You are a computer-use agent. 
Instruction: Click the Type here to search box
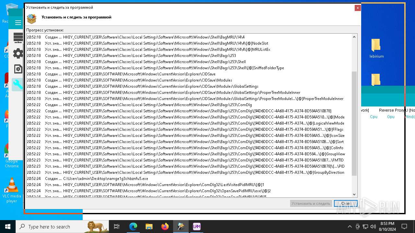pos(62,227)
